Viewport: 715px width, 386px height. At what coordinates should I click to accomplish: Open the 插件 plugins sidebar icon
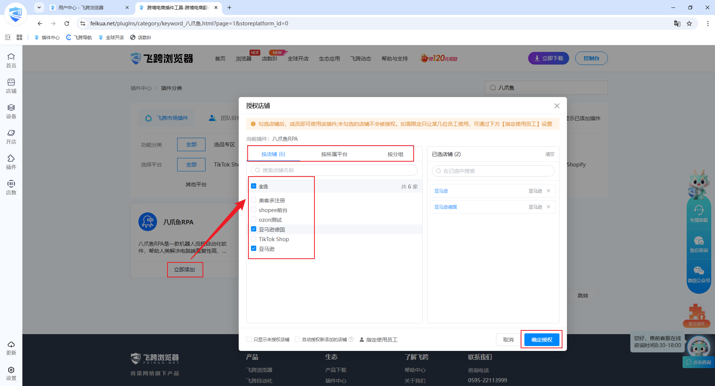[11, 162]
